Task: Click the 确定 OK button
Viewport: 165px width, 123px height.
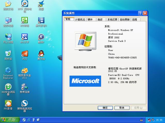Action: click(x=105, y=108)
